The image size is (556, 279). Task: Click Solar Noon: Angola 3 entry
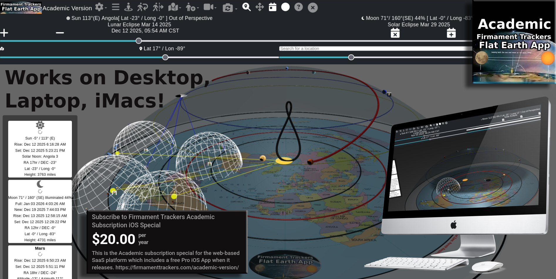40,157
